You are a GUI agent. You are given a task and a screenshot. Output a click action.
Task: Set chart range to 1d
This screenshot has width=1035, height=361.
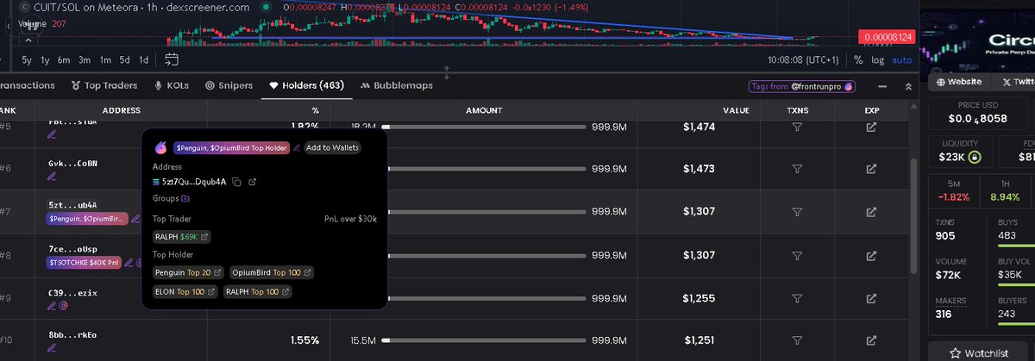click(144, 60)
